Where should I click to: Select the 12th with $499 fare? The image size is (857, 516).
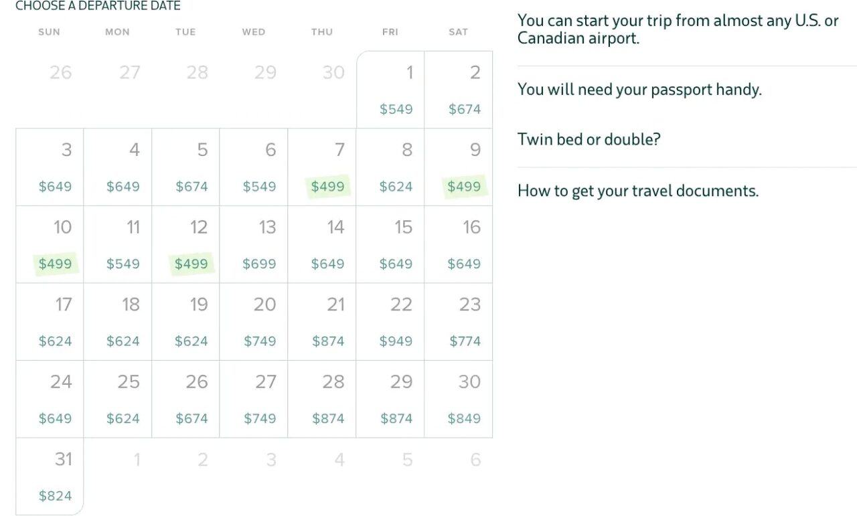pyautogui.click(x=186, y=245)
